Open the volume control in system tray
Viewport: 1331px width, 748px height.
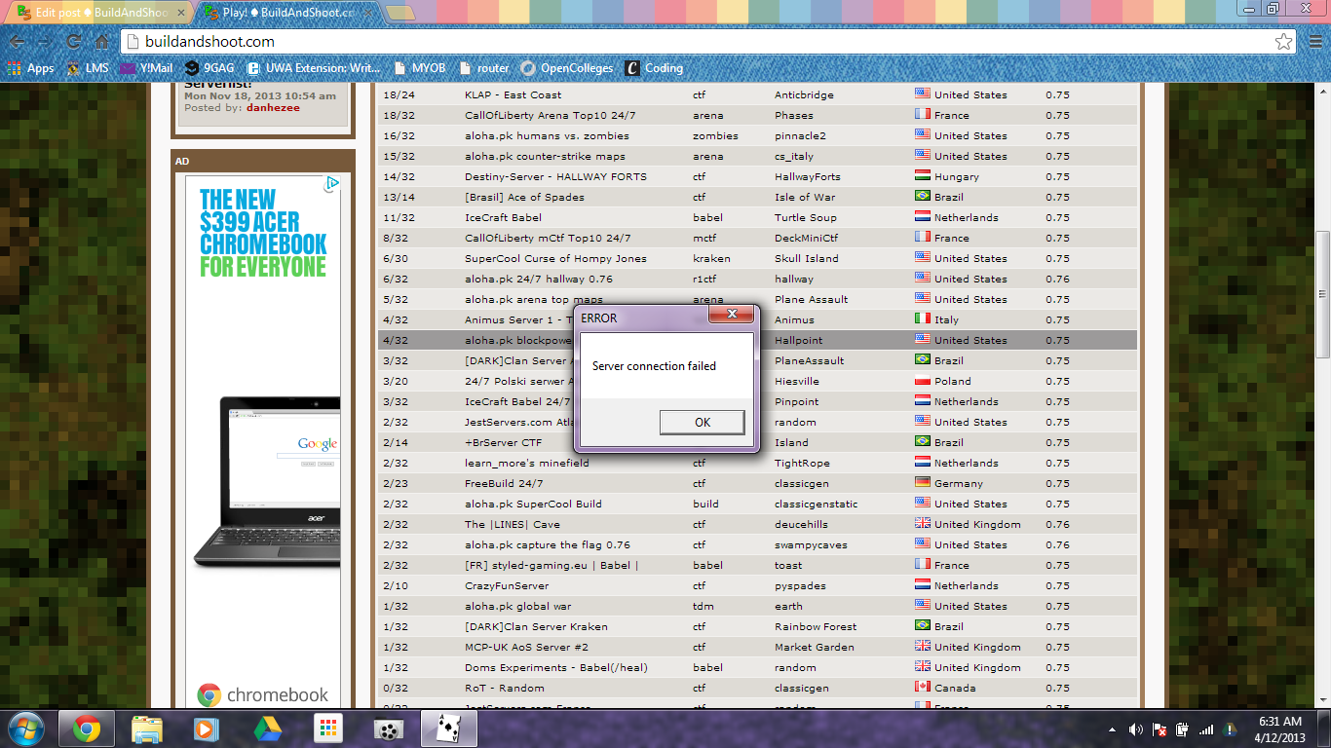tap(1135, 729)
